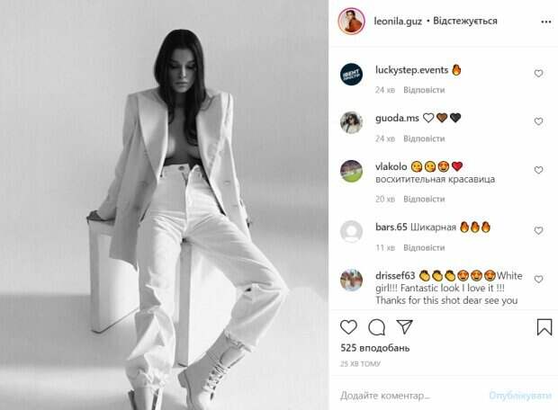Open the drissef63 username link

[395, 276]
